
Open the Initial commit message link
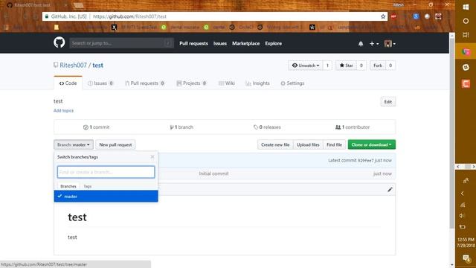[213, 173]
